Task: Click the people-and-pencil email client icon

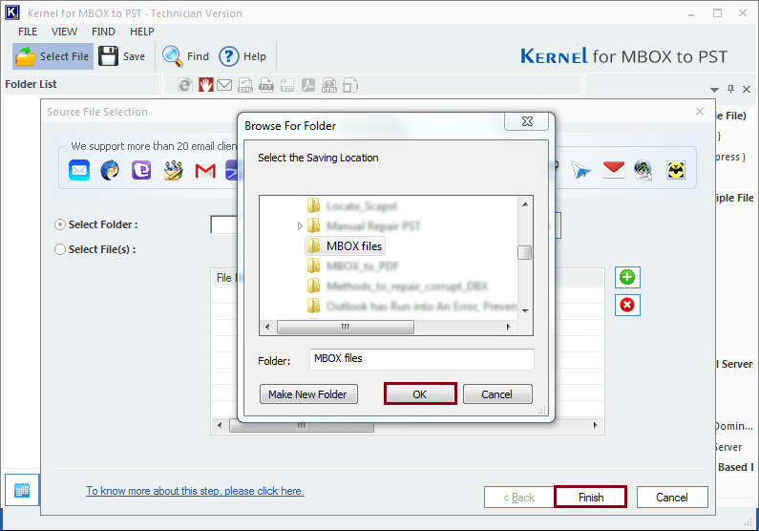Action: (174, 170)
